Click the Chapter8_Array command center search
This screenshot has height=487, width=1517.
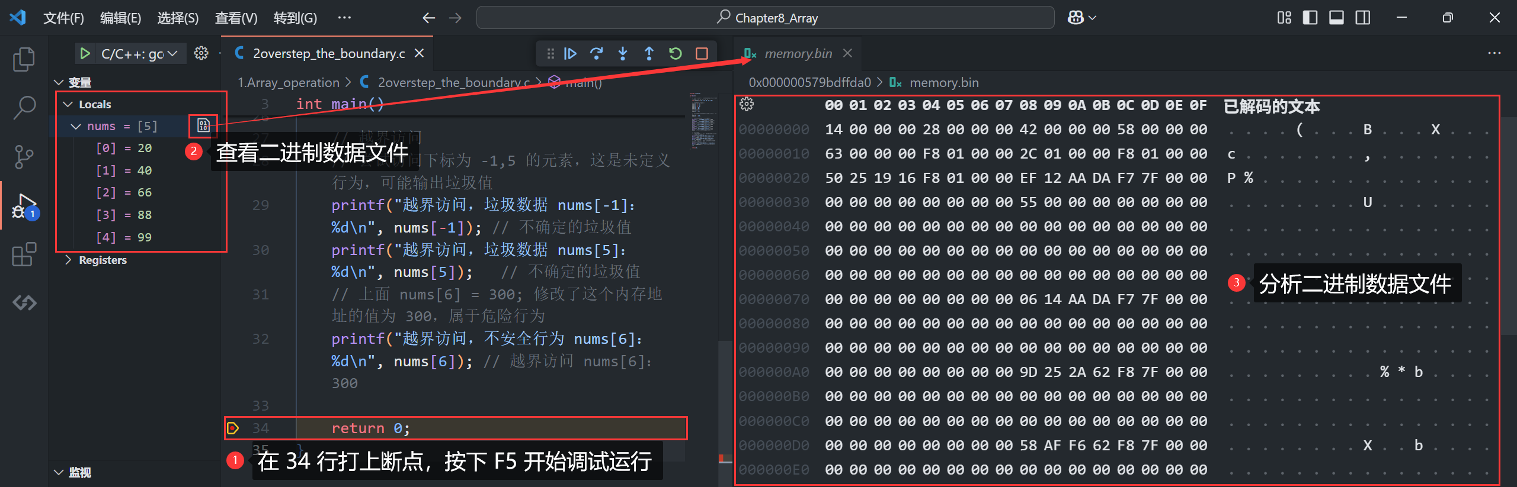tap(765, 18)
